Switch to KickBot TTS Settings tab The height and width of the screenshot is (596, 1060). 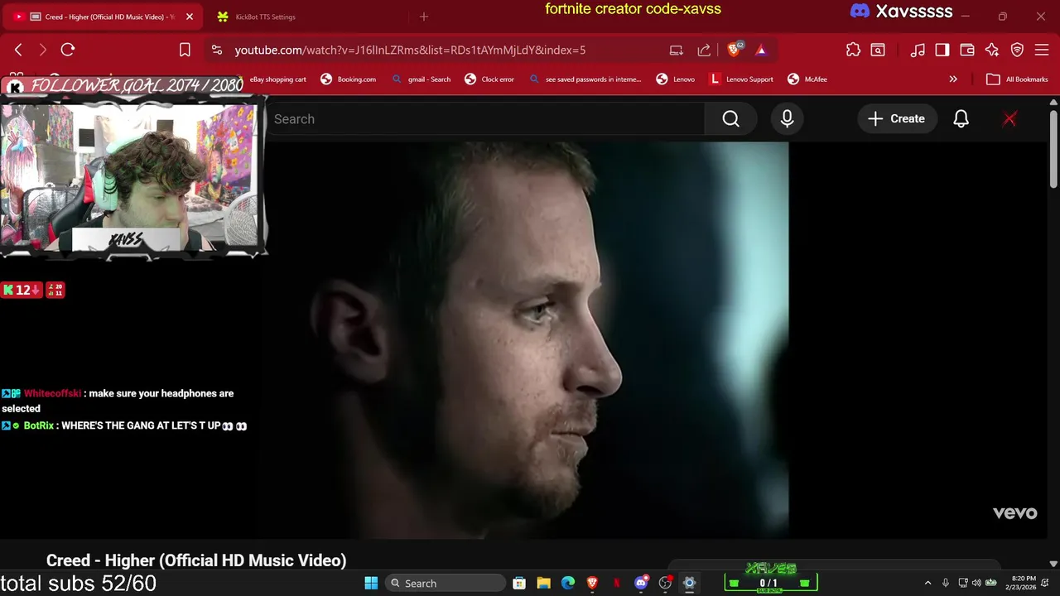(265, 17)
